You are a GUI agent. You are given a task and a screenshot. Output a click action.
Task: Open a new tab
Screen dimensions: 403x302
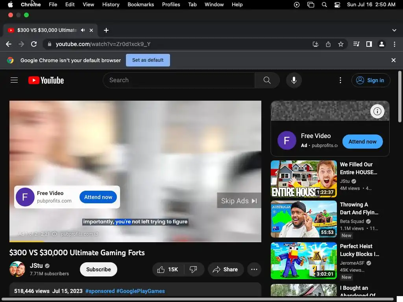[106, 30]
